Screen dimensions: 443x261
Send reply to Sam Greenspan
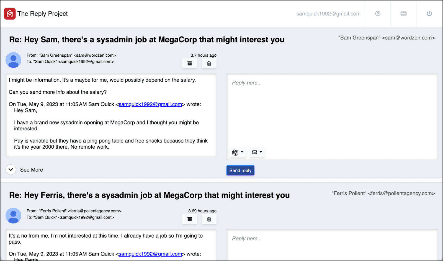[x=240, y=170]
